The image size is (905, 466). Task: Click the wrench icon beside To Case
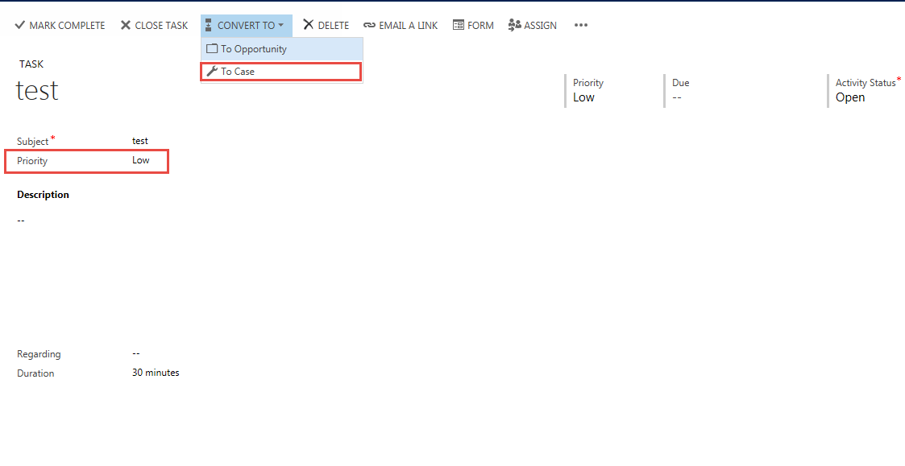click(213, 71)
